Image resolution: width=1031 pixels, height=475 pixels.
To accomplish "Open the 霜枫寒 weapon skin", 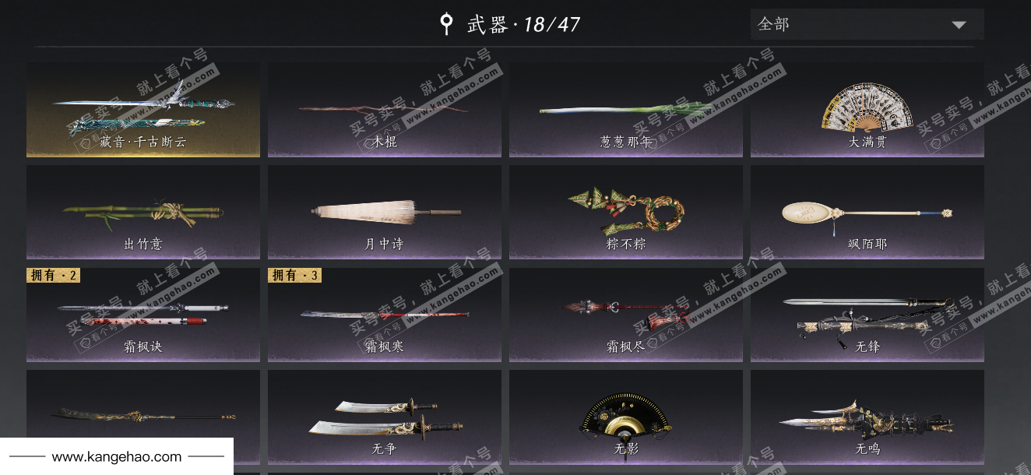I will (385, 315).
